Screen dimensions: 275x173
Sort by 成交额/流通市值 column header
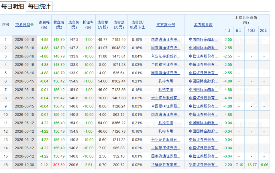point(137,25)
